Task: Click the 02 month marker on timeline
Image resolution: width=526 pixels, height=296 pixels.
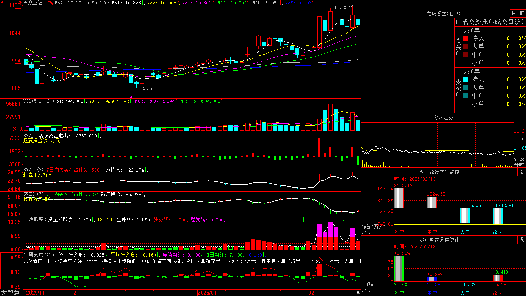Action: click(x=311, y=293)
